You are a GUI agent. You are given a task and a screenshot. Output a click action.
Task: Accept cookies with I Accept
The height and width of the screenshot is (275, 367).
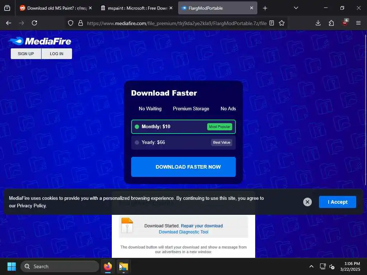[x=338, y=202]
